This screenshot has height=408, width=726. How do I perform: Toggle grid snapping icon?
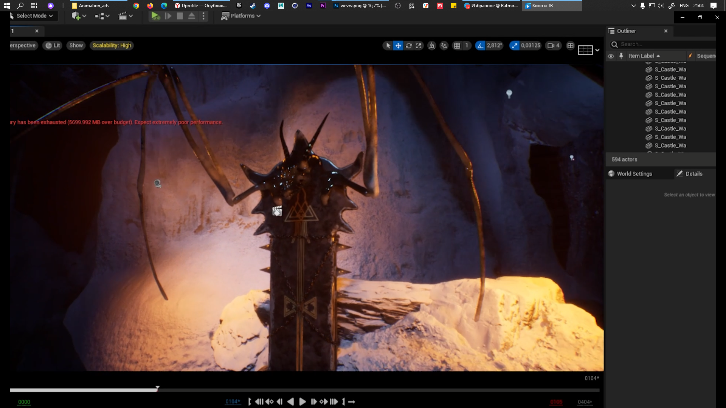[457, 46]
